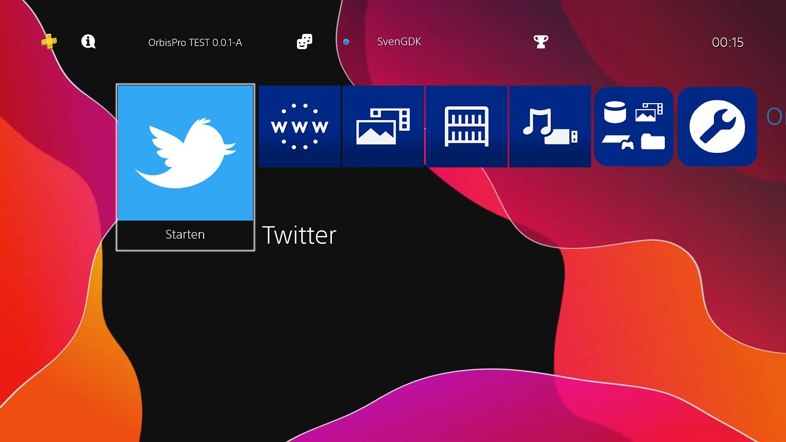Screen dimensions: 786x442
Task: View trophies via the trophy icon
Action: 540,41
